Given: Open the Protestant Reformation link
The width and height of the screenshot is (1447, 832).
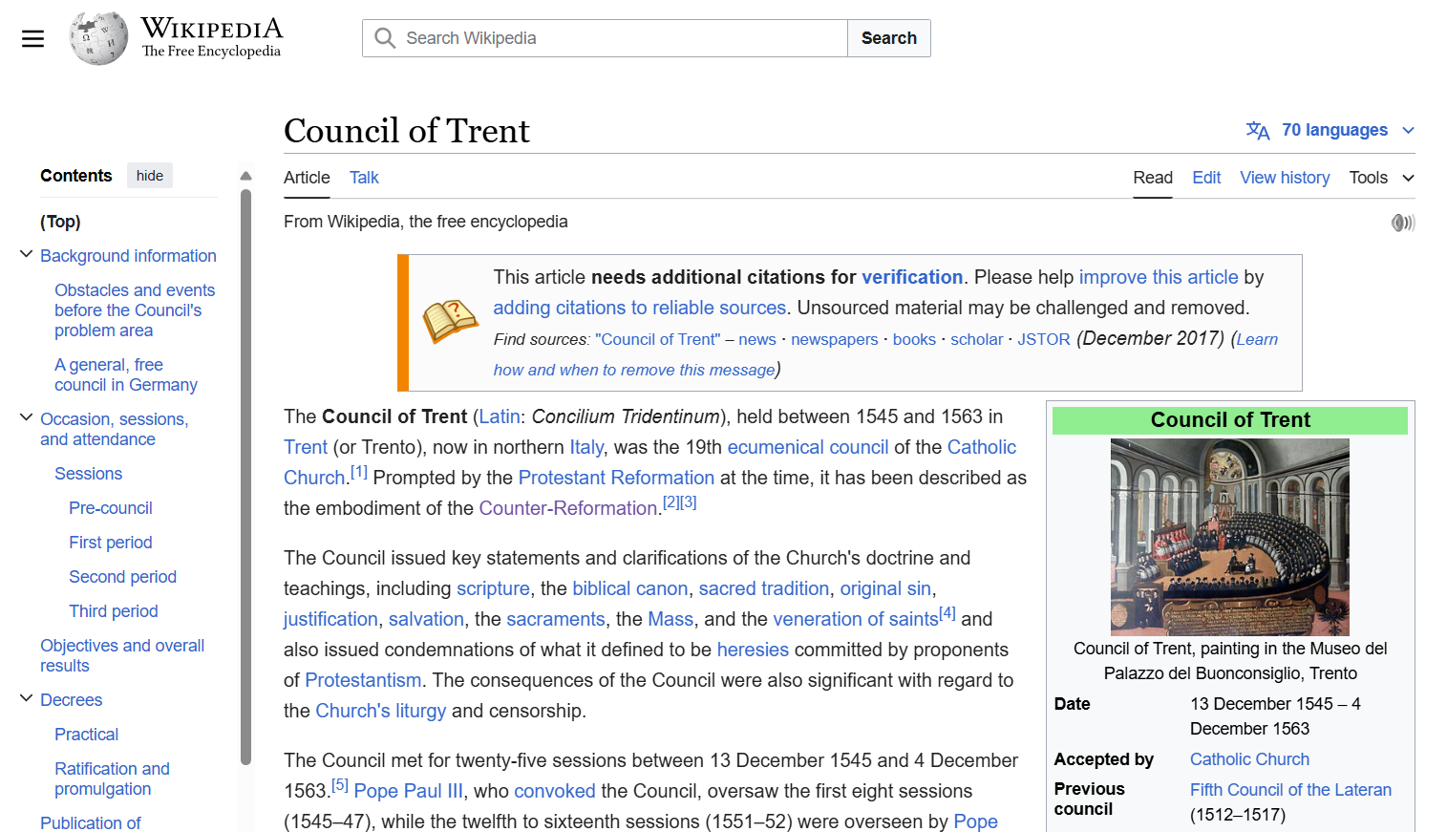Looking at the screenshot, I should click(x=616, y=478).
